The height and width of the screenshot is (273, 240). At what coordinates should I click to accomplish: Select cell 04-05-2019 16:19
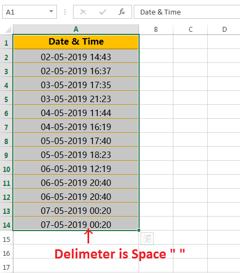pos(76,126)
